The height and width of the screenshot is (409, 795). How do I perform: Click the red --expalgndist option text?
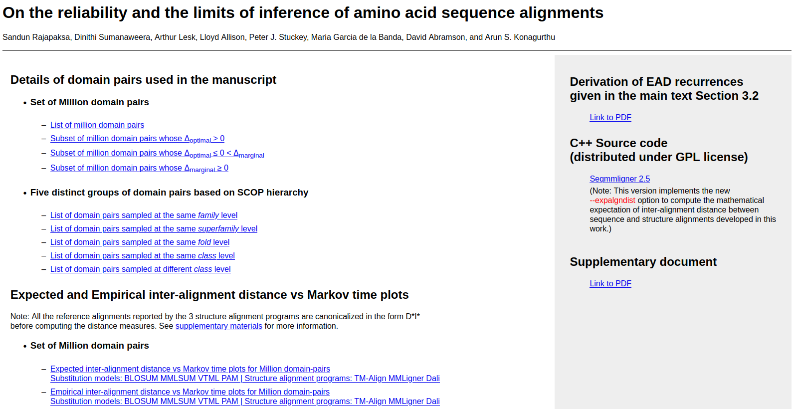pyautogui.click(x=612, y=200)
